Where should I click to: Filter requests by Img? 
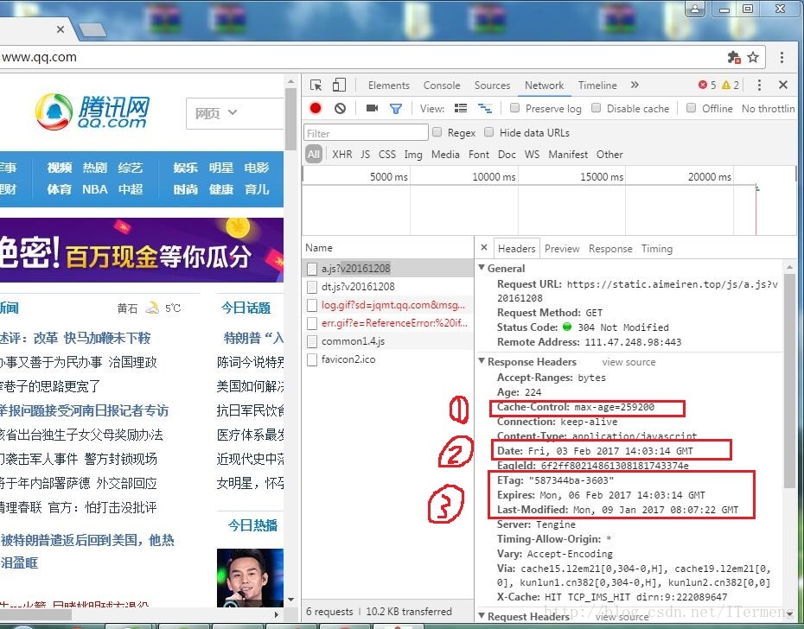413,155
